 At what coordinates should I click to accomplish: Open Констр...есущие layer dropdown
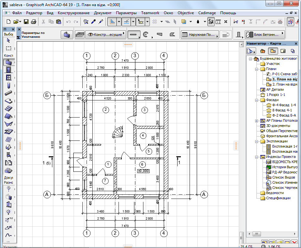coord(106,35)
